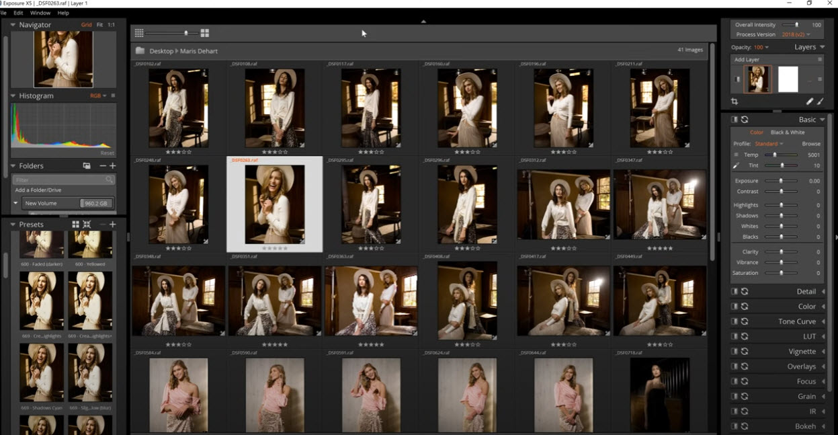Reset the Basic panel settings

coord(745,120)
